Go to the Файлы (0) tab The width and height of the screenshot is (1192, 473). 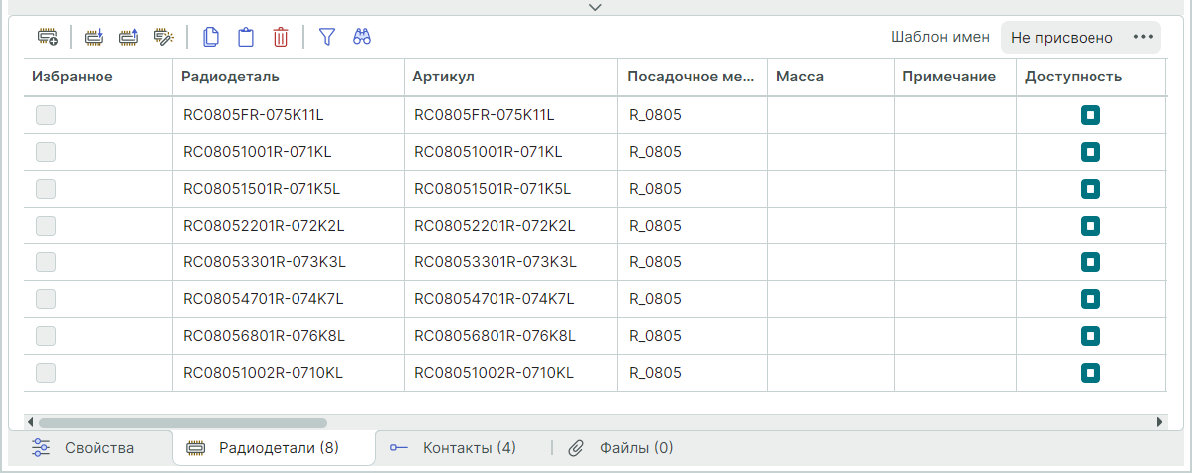(x=621, y=448)
